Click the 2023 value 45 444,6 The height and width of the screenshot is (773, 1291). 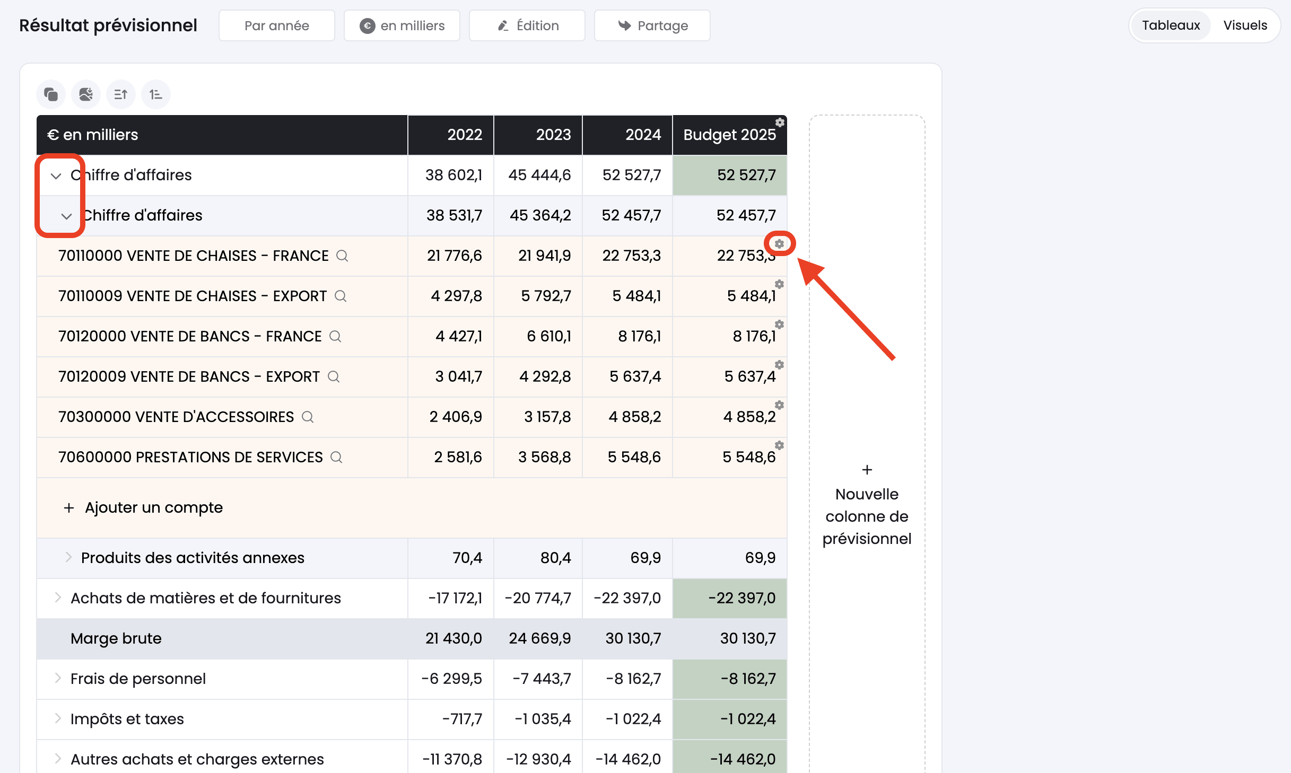pyautogui.click(x=539, y=175)
